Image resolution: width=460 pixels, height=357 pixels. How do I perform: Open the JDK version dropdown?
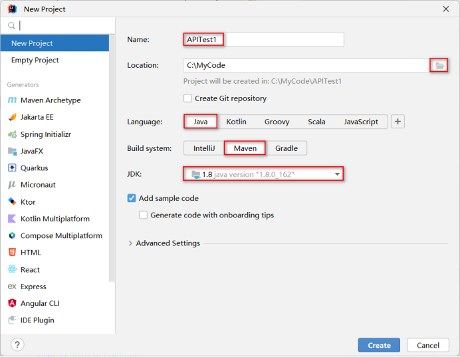click(x=337, y=174)
